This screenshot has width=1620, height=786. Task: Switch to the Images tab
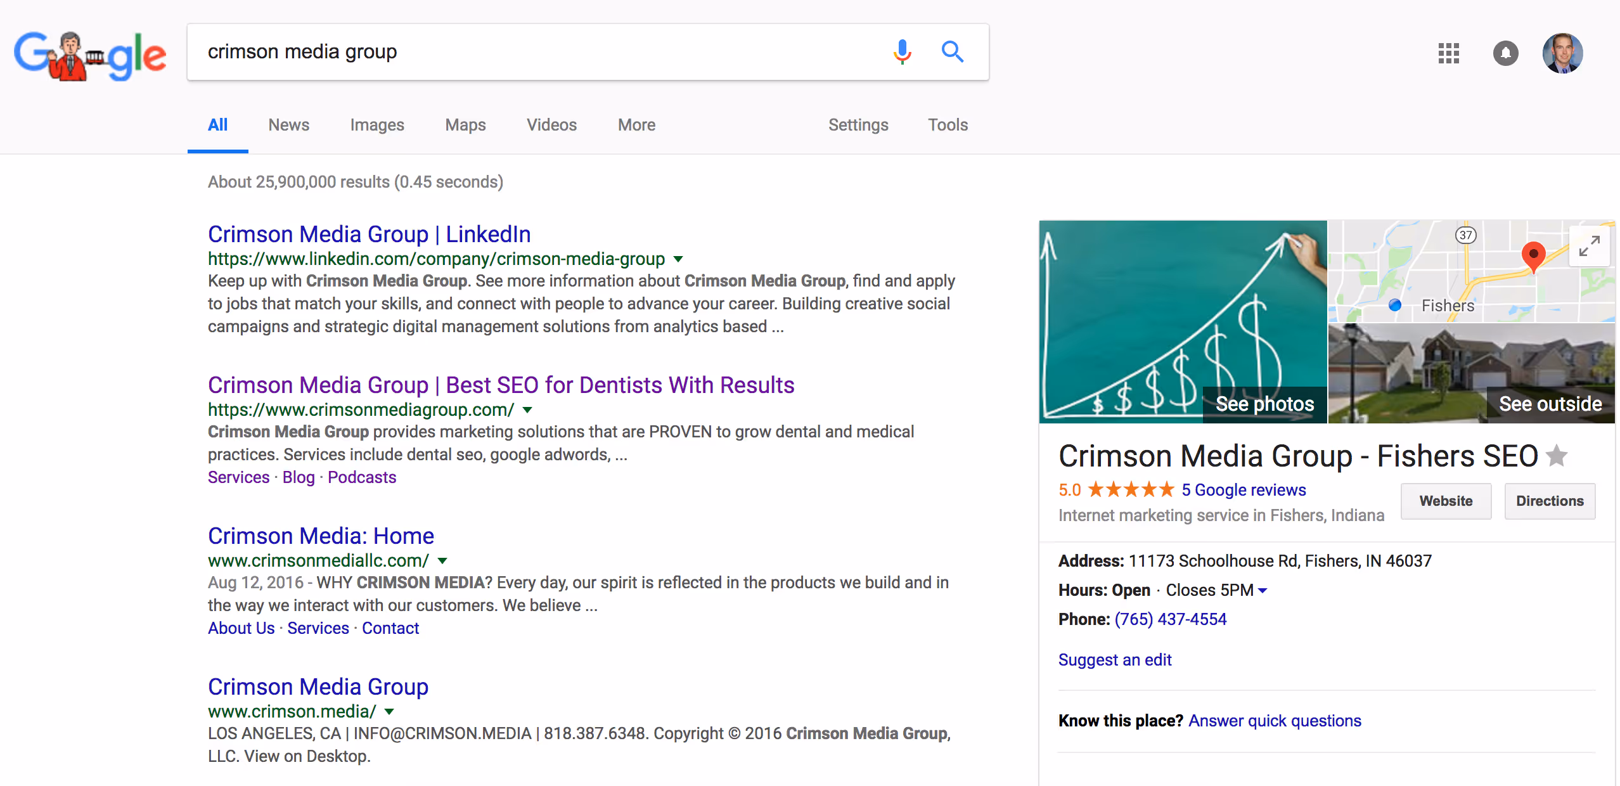click(376, 125)
